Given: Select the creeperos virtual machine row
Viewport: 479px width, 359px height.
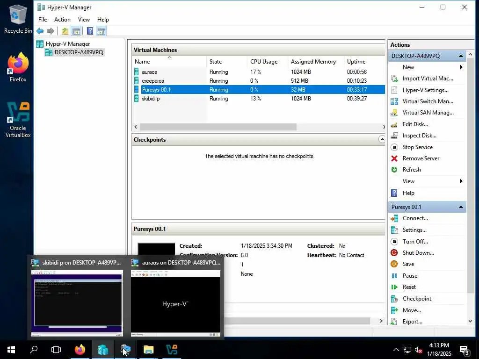Looking at the screenshot, I should click(x=259, y=81).
